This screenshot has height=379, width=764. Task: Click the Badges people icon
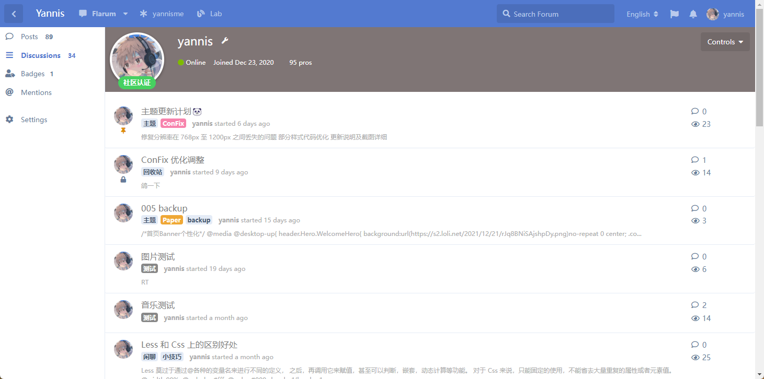tap(10, 74)
